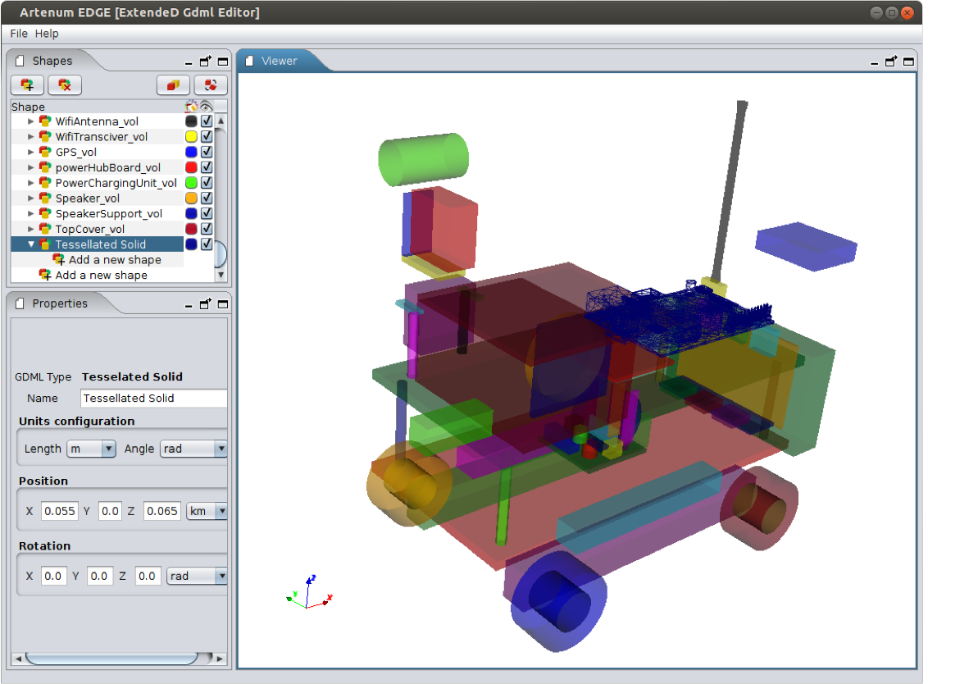Open the File menu
978x684 pixels.
[19, 34]
